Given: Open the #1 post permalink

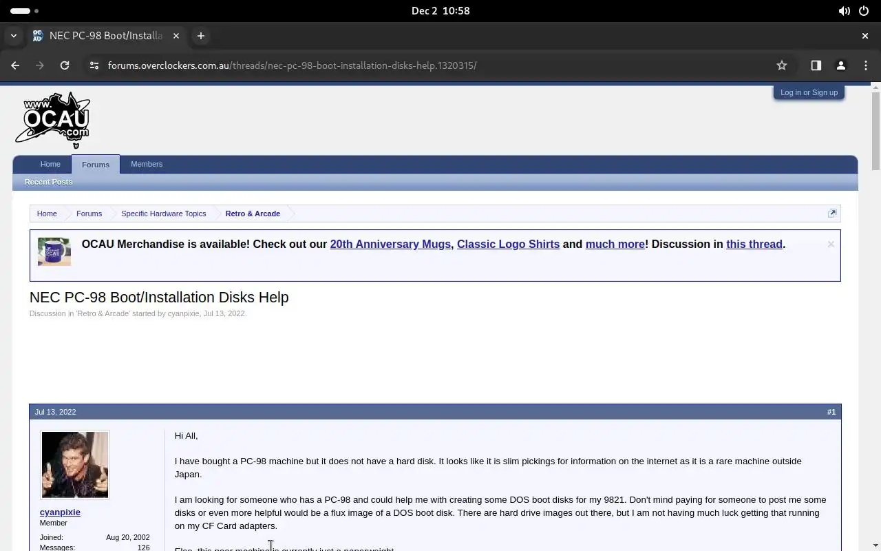Looking at the screenshot, I should 831,412.
